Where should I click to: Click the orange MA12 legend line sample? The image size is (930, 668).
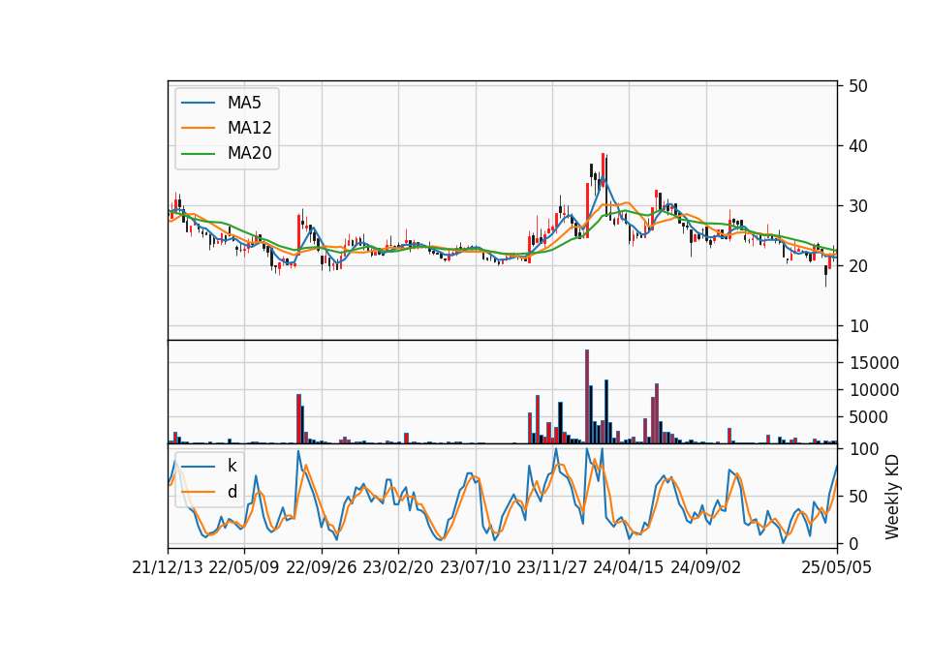(198, 128)
